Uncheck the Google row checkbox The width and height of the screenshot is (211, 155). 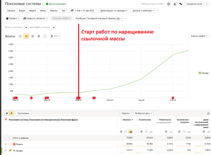pyautogui.click(x=9, y=150)
